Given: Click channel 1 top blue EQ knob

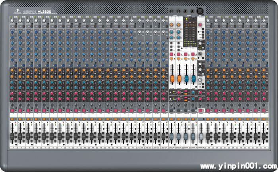Looking at the screenshot, I should click(x=12, y=31).
